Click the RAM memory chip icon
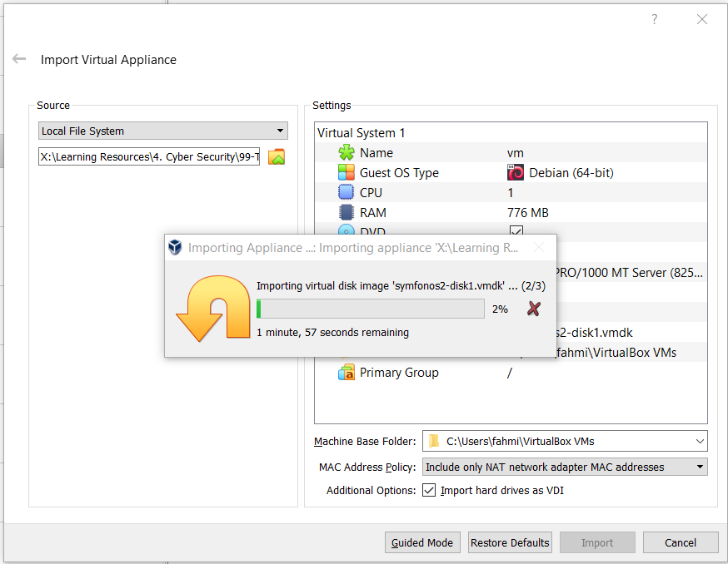This screenshot has width=728, height=564. [346, 212]
